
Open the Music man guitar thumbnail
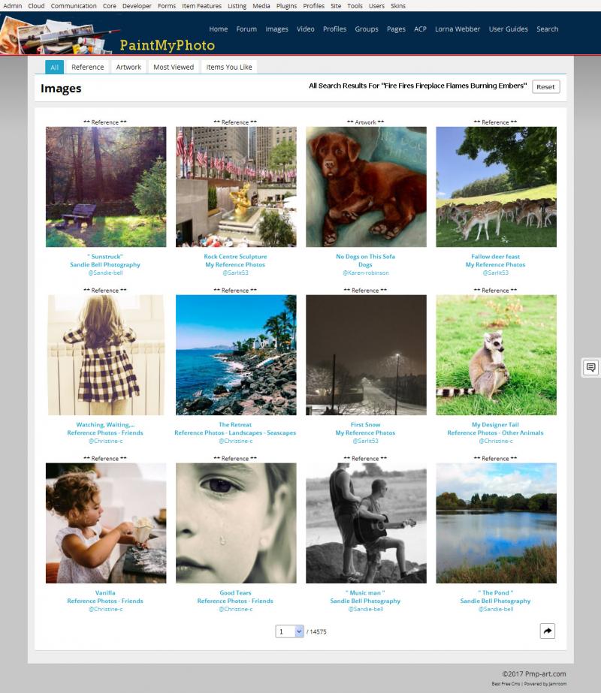coord(366,523)
